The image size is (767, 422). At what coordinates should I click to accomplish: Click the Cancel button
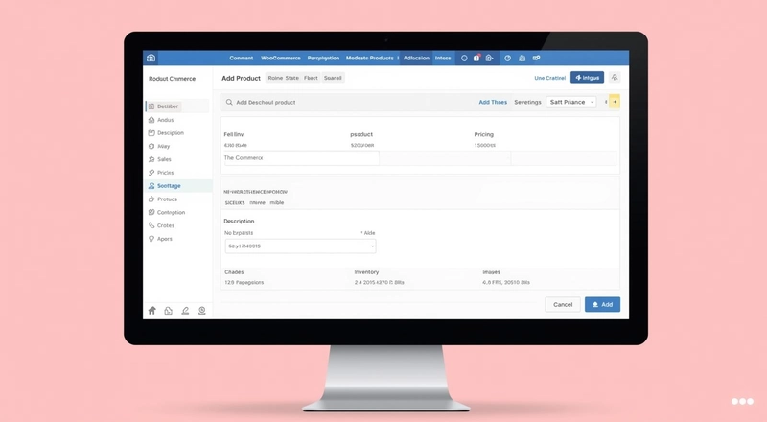tap(563, 304)
